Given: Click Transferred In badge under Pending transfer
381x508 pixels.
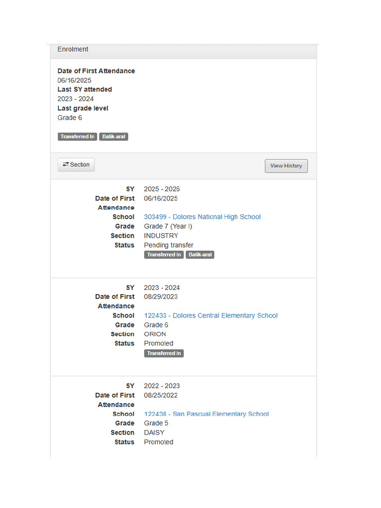Looking at the screenshot, I should tap(164, 254).
